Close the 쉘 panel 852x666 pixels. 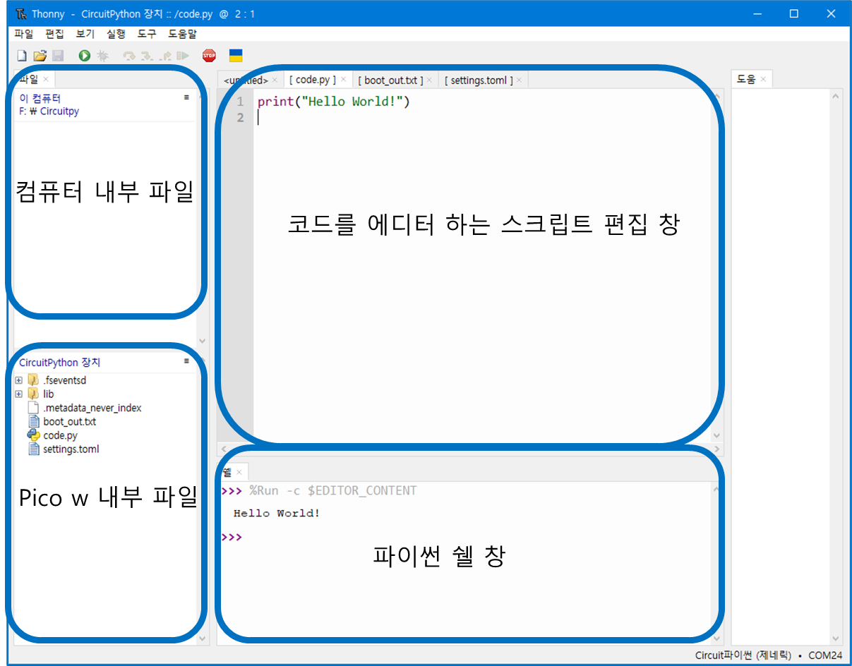(x=239, y=472)
